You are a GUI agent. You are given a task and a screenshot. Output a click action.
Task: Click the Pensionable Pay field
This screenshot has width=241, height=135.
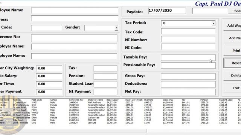pos(188,66)
